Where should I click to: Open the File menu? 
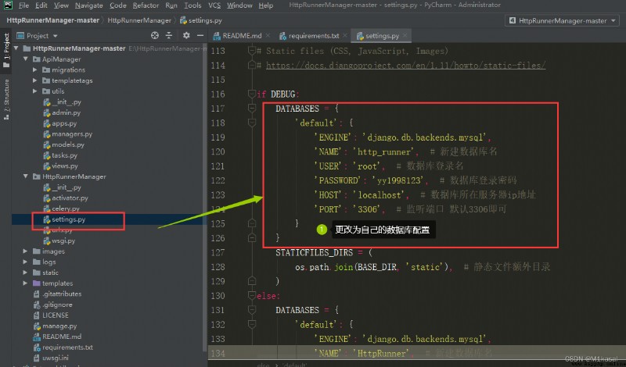(23, 5)
